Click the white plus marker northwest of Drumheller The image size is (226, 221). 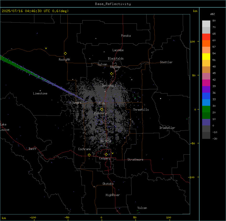point(160,98)
